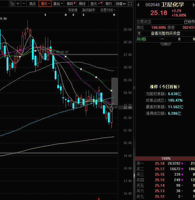Select 买一 bid price 25.18
Screen dimensions: 195x200
(160, 163)
